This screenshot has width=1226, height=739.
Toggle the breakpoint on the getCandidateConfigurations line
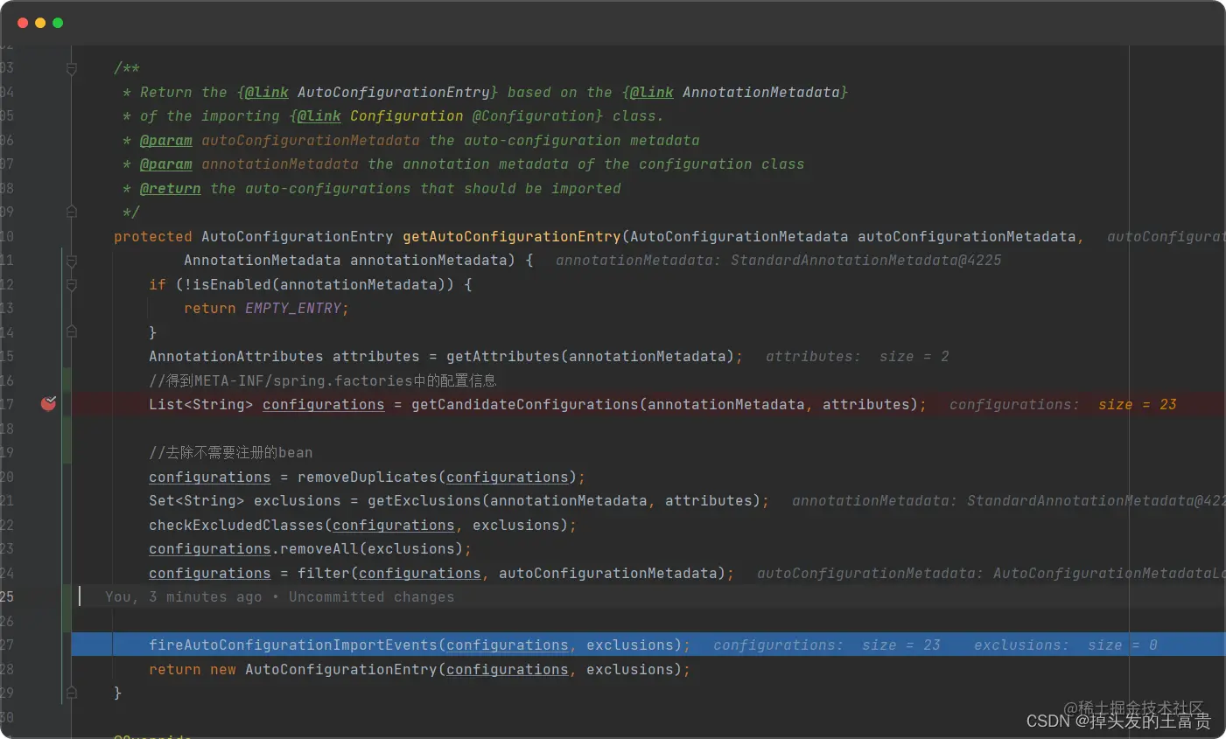point(48,403)
